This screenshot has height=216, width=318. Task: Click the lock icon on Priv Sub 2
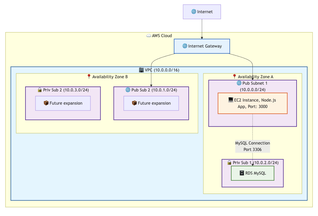pos(40,90)
